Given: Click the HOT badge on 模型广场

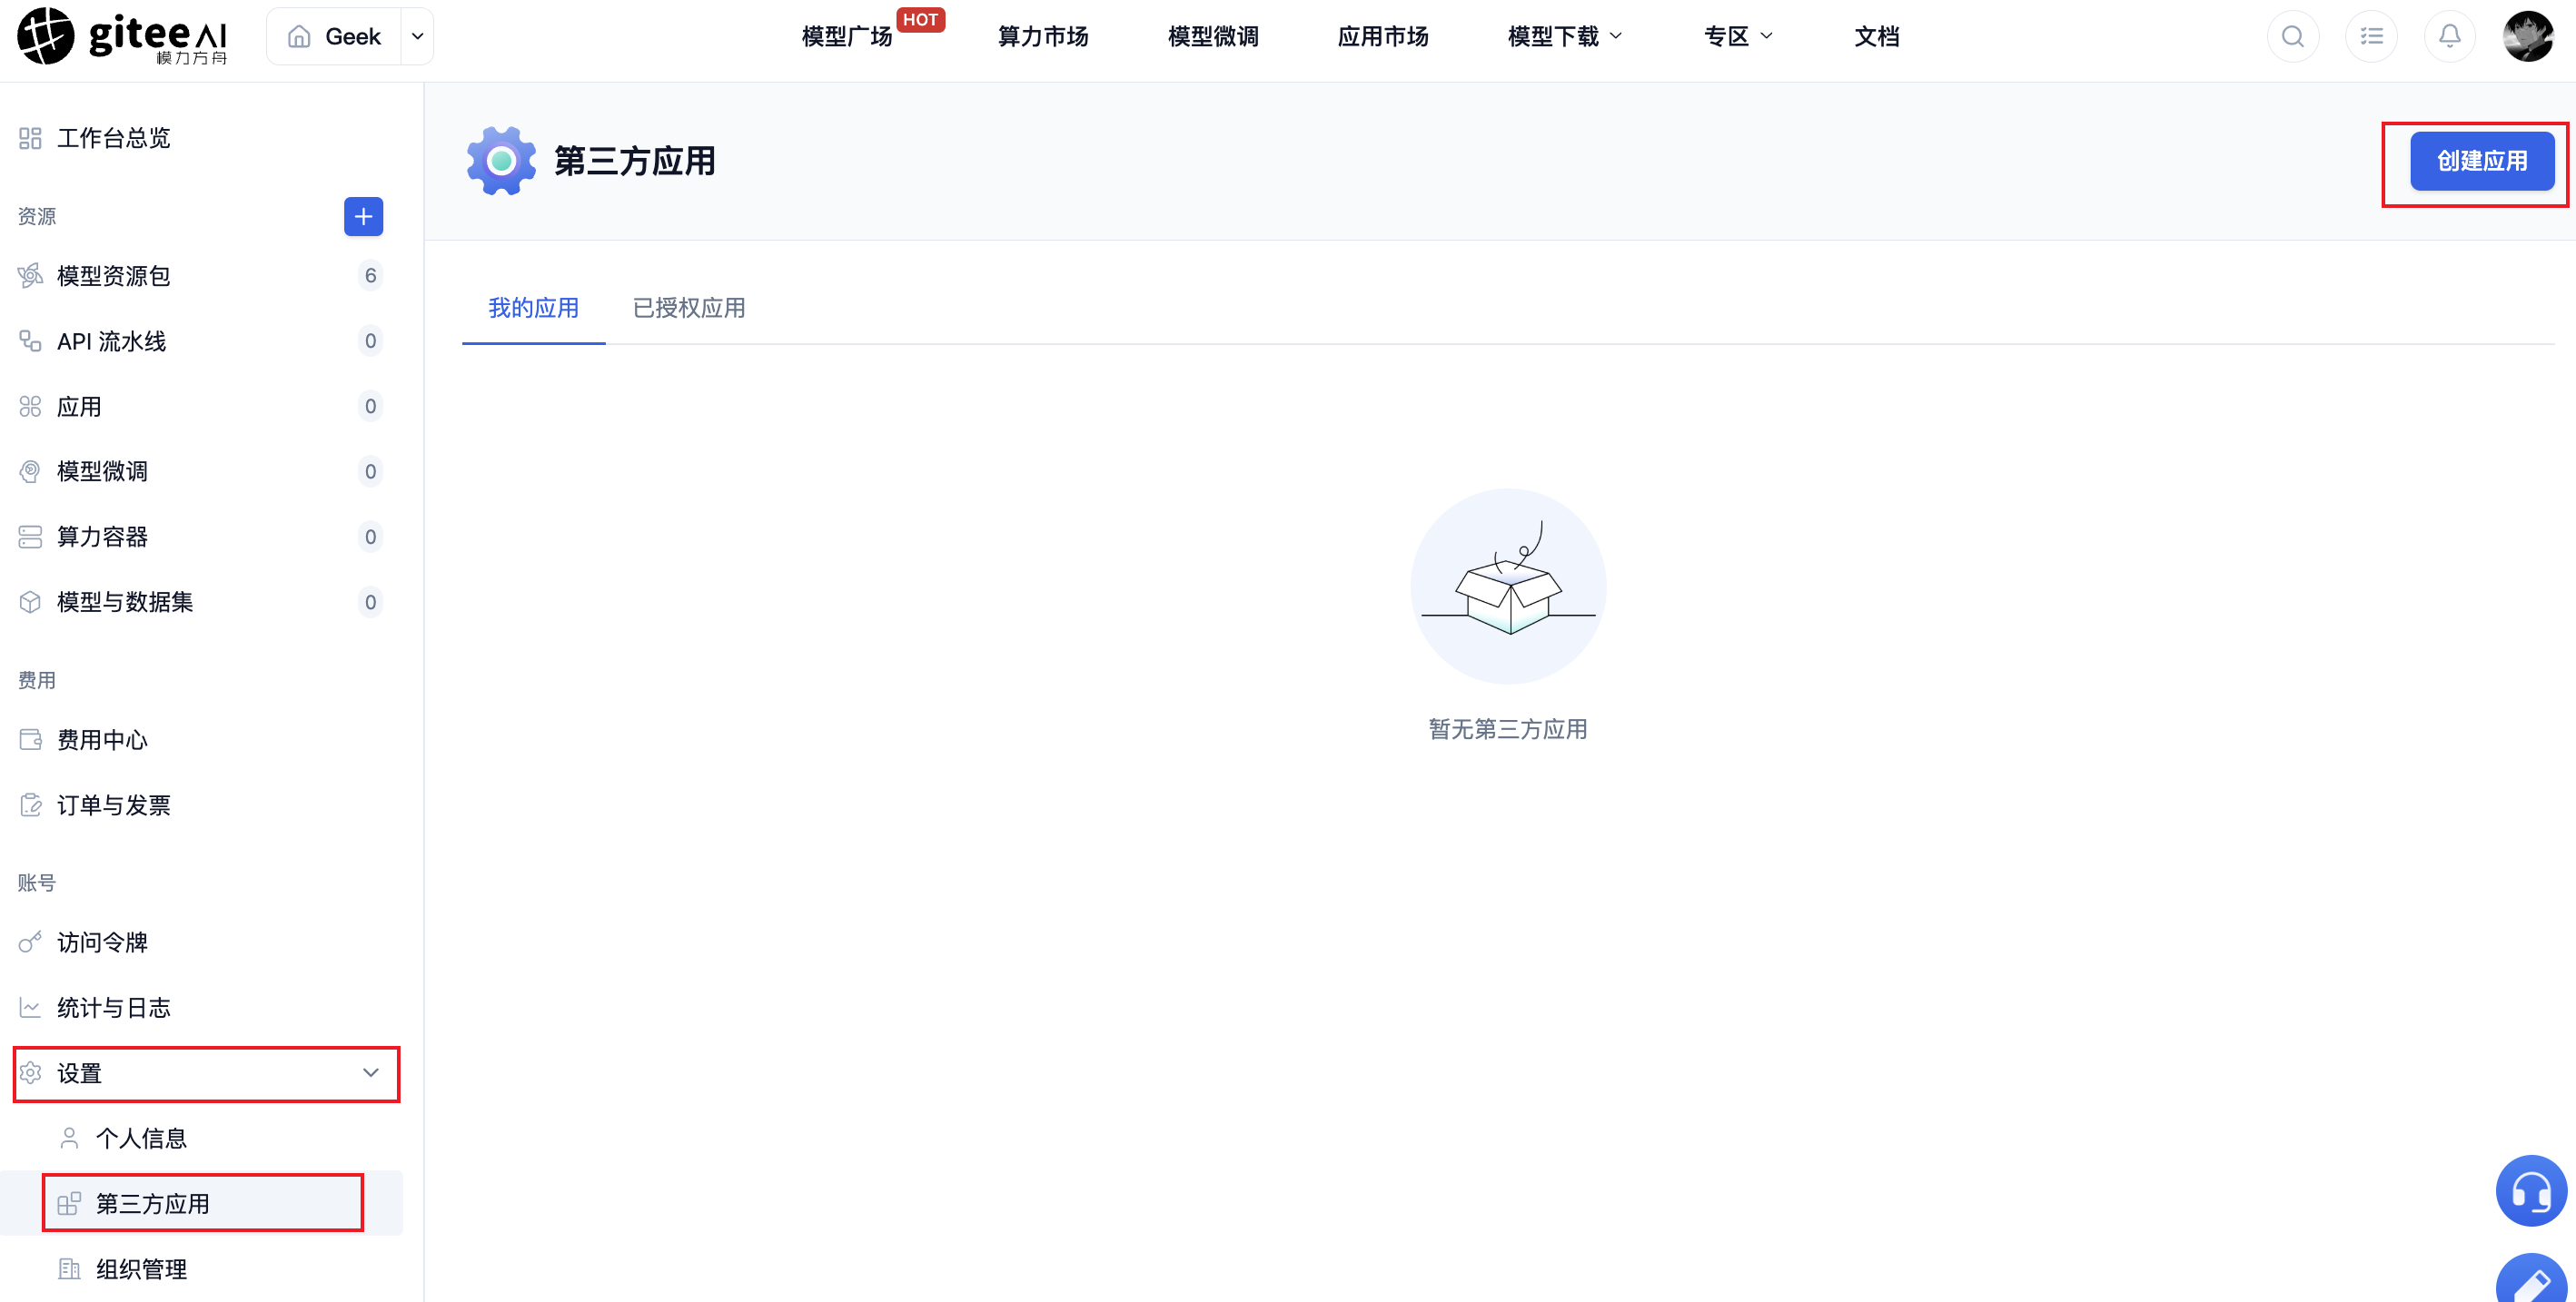Looking at the screenshot, I should (920, 20).
